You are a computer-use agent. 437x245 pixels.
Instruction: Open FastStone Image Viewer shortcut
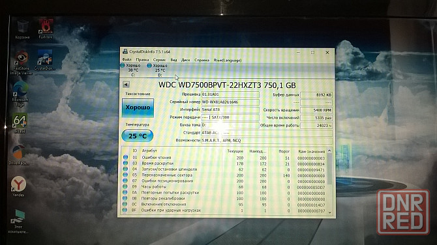22,63
